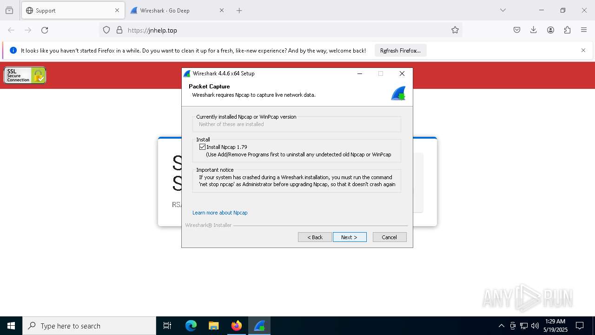Select the Wireshark installer taskbar icon
The image size is (595, 335).
point(259,326)
